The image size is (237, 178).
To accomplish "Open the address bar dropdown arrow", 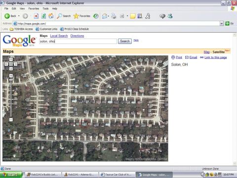I will click(222, 23).
